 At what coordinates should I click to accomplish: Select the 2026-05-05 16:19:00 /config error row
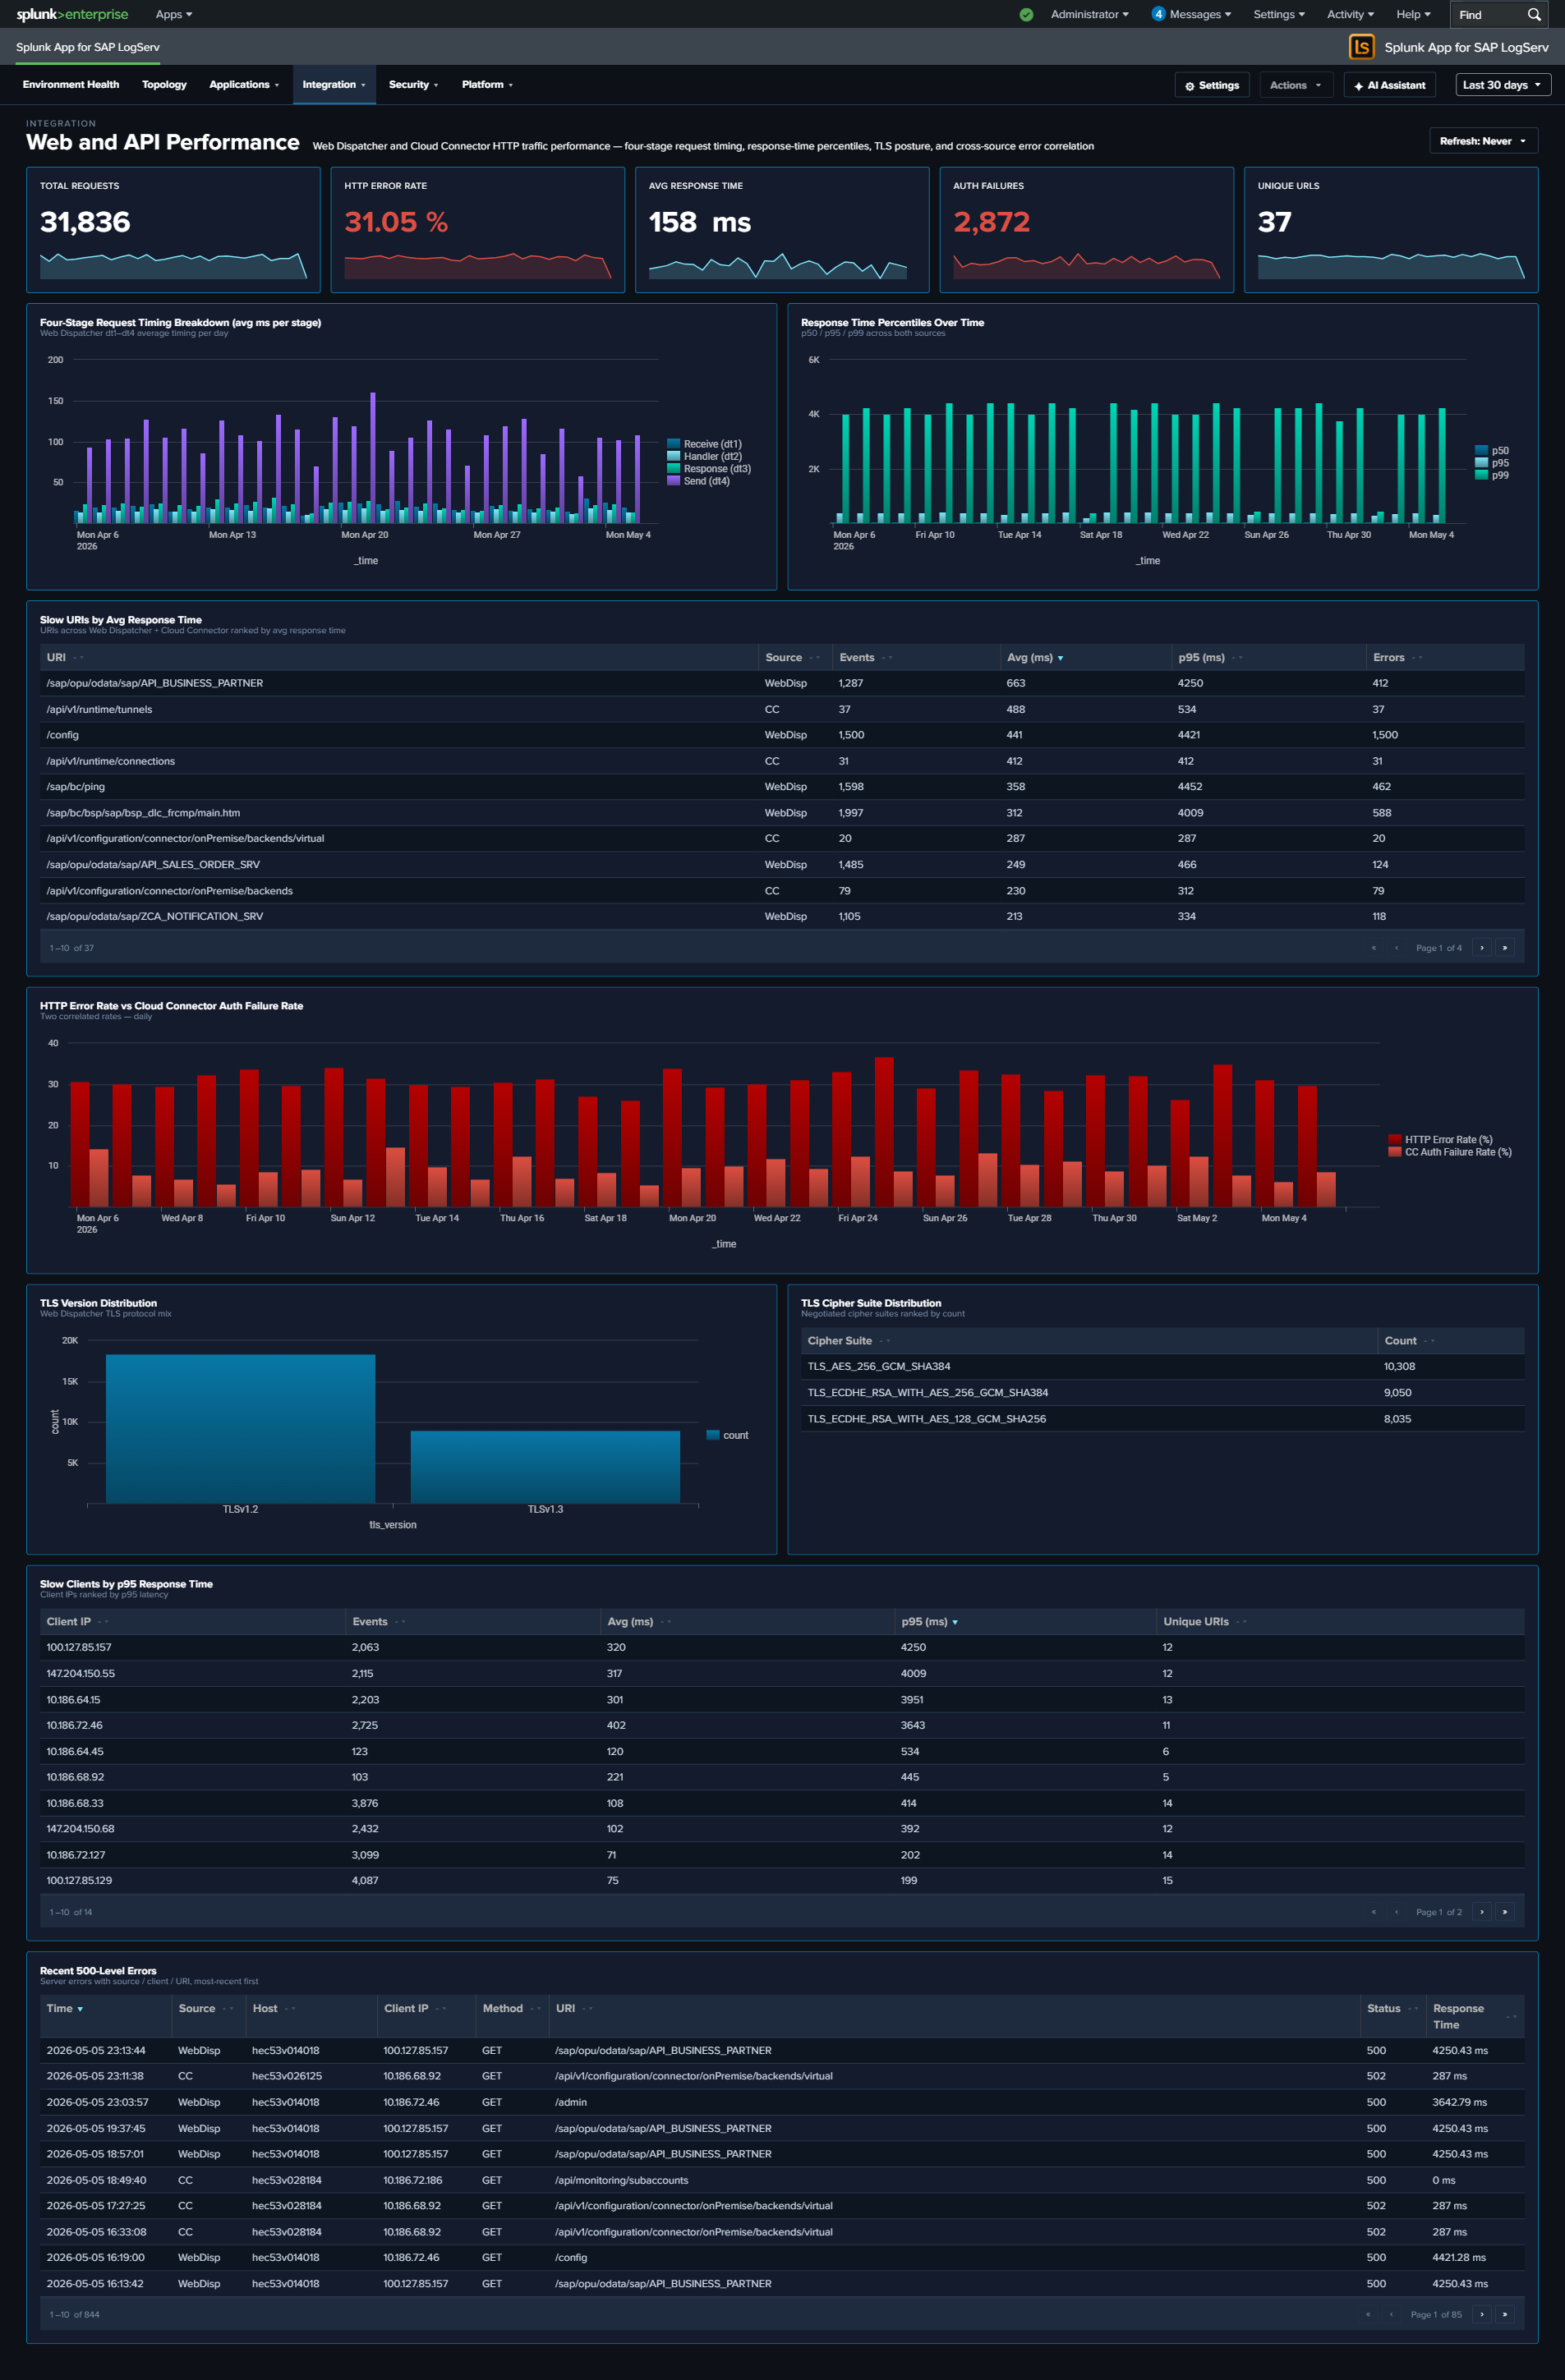coord(782,2257)
